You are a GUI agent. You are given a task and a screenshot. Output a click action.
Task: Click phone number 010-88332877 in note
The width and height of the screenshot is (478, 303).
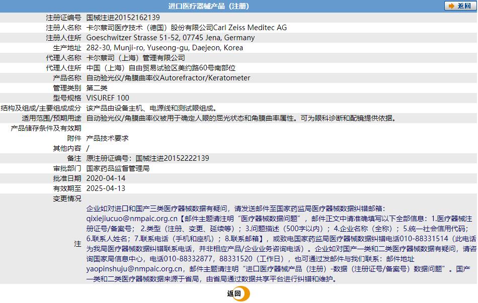tap(188, 259)
